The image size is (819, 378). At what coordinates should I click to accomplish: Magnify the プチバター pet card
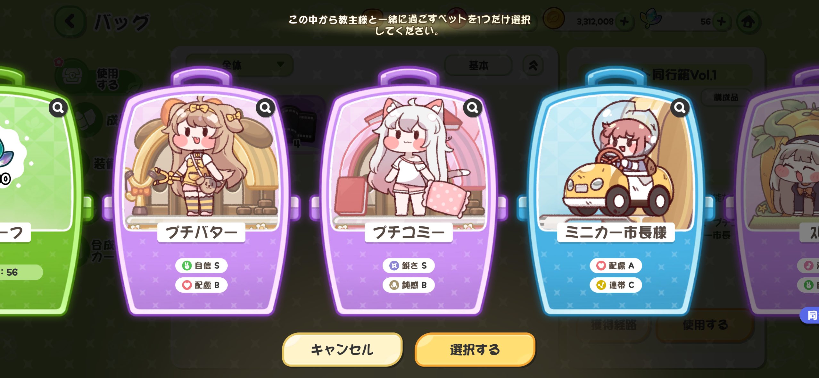click(x=265, y=108)
